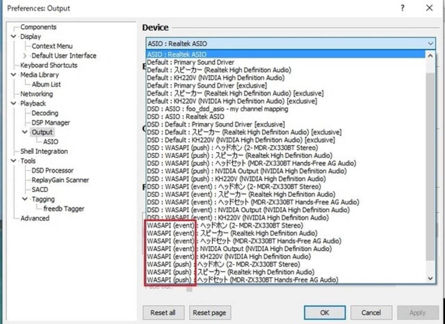Collapse the Tools tree node
445x324 pixels.
(x=14, y=161)
